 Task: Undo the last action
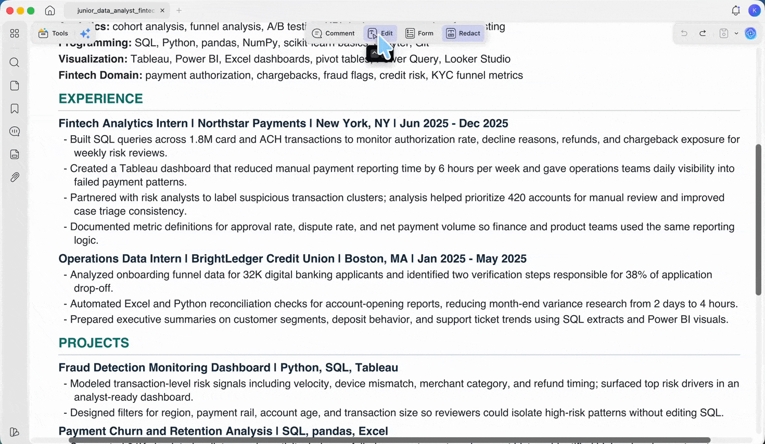[684, 33]
